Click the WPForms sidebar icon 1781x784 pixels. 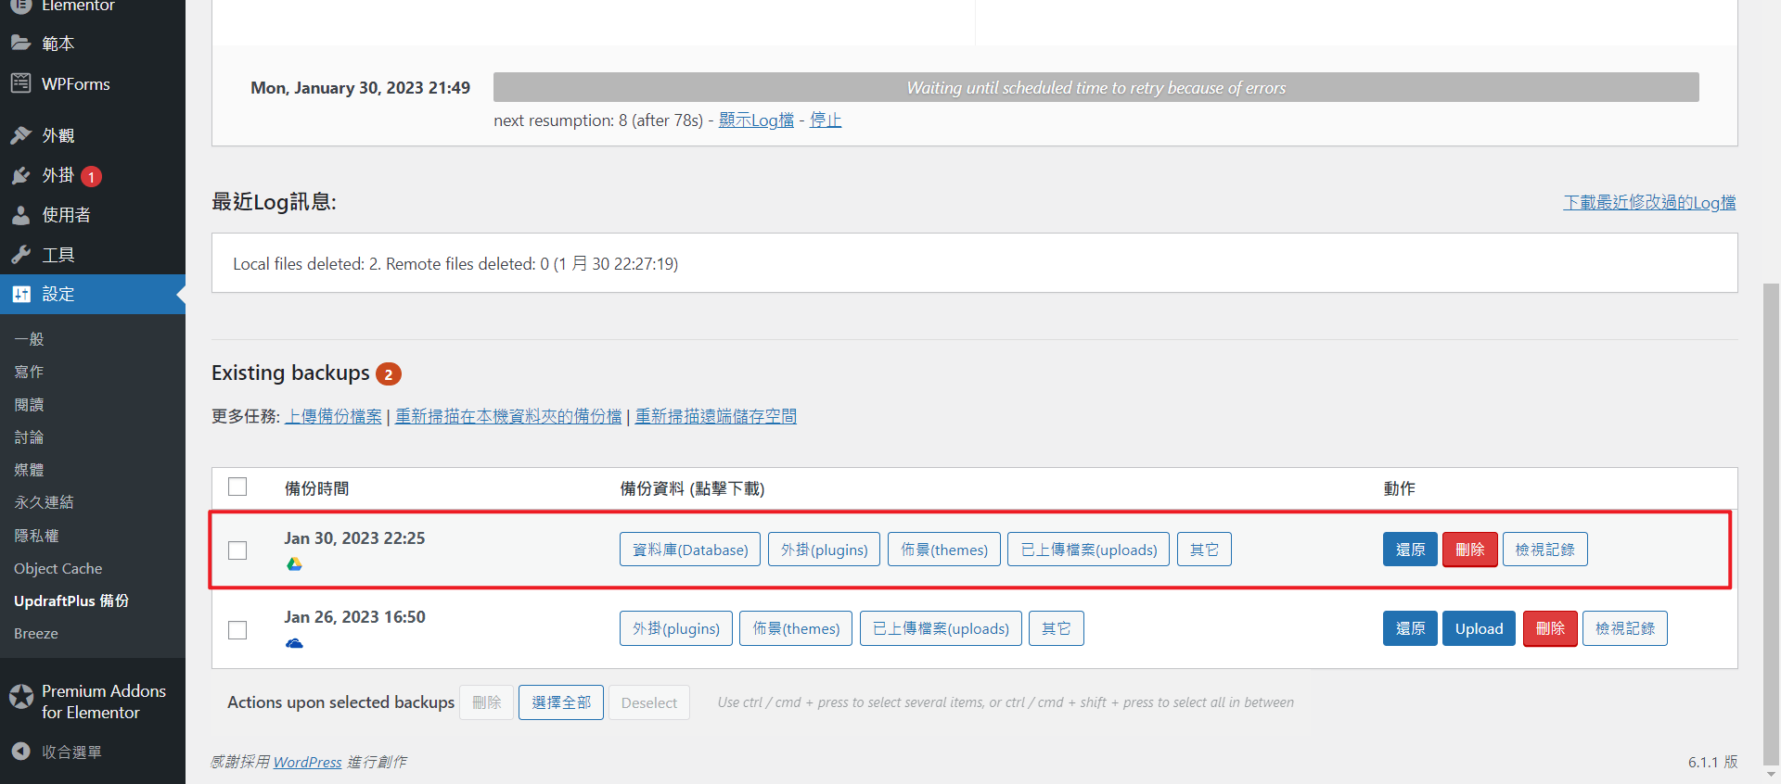pos(20,83)
